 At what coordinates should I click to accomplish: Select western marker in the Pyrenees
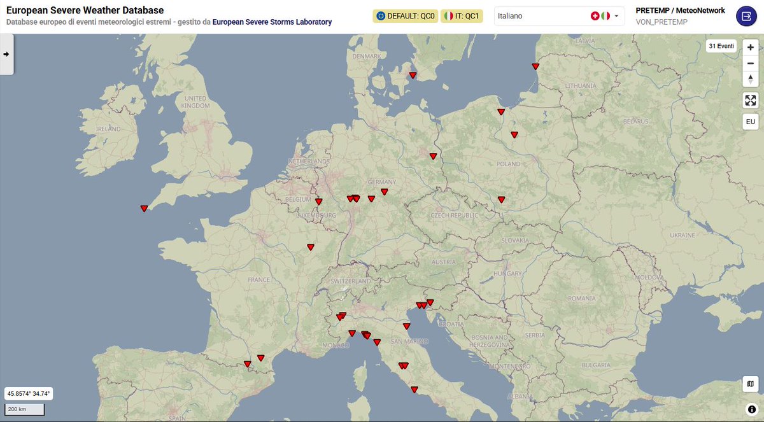point(248,364)
